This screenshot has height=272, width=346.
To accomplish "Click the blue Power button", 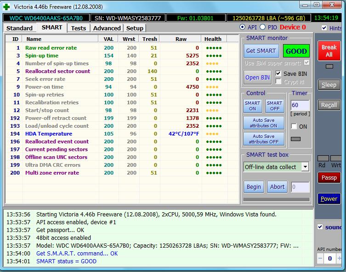I will (x=329, y=199).
